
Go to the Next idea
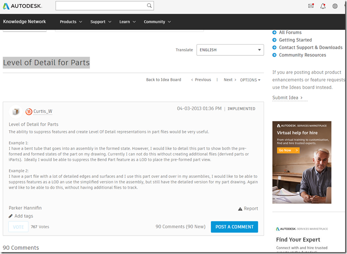[x=230, y=79]
